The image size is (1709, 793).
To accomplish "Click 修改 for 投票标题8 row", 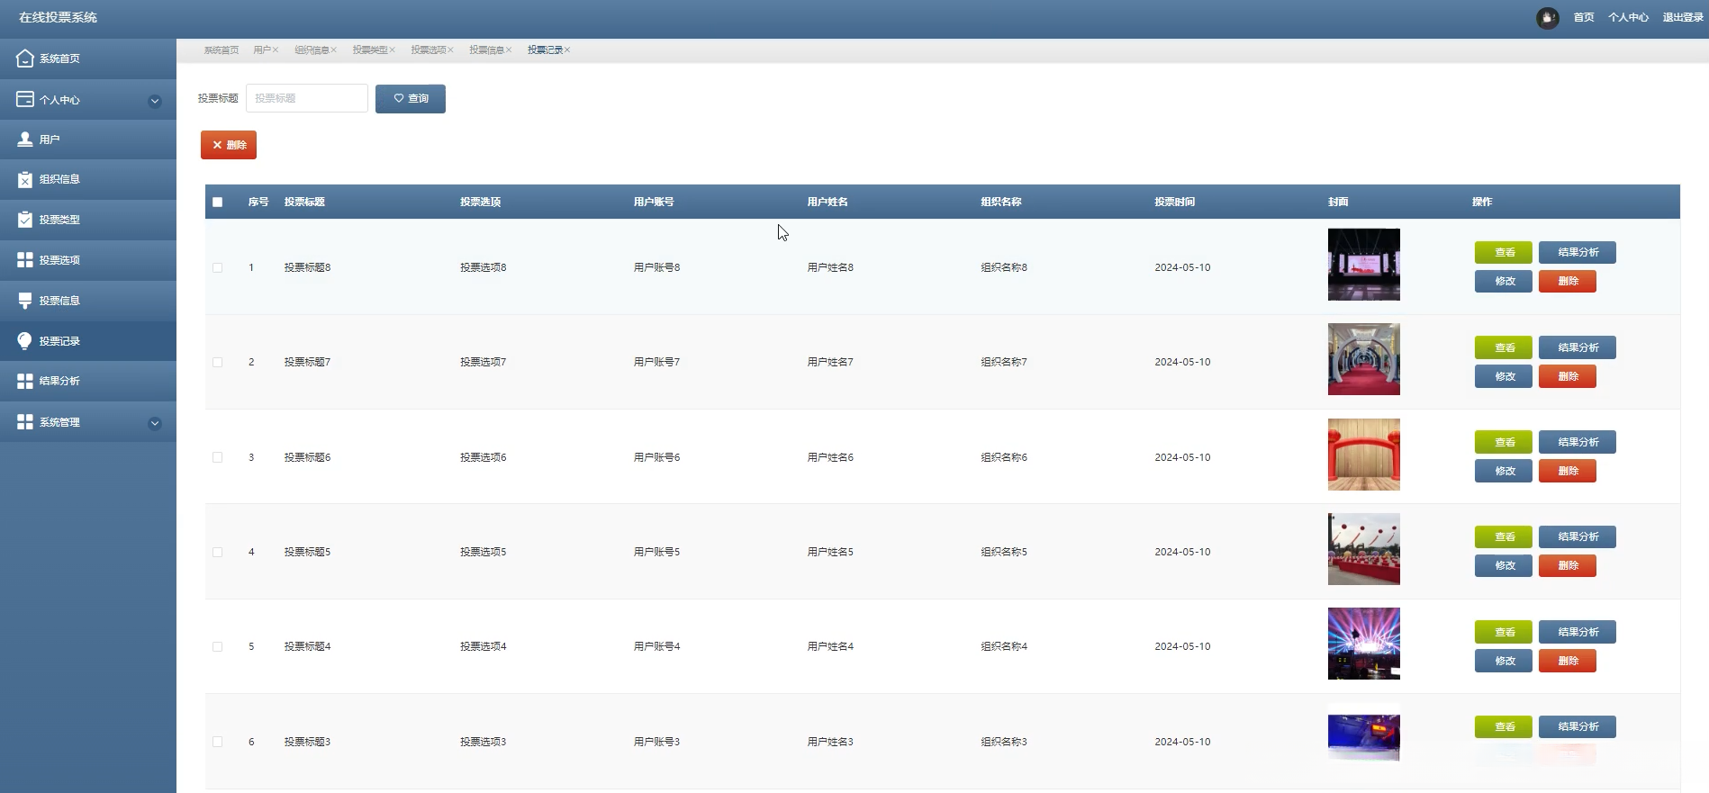I will pyautogui.click(x=1504, y=281).
